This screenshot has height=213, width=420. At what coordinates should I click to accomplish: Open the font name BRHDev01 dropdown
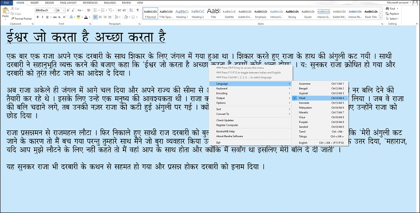coord(54,10)
